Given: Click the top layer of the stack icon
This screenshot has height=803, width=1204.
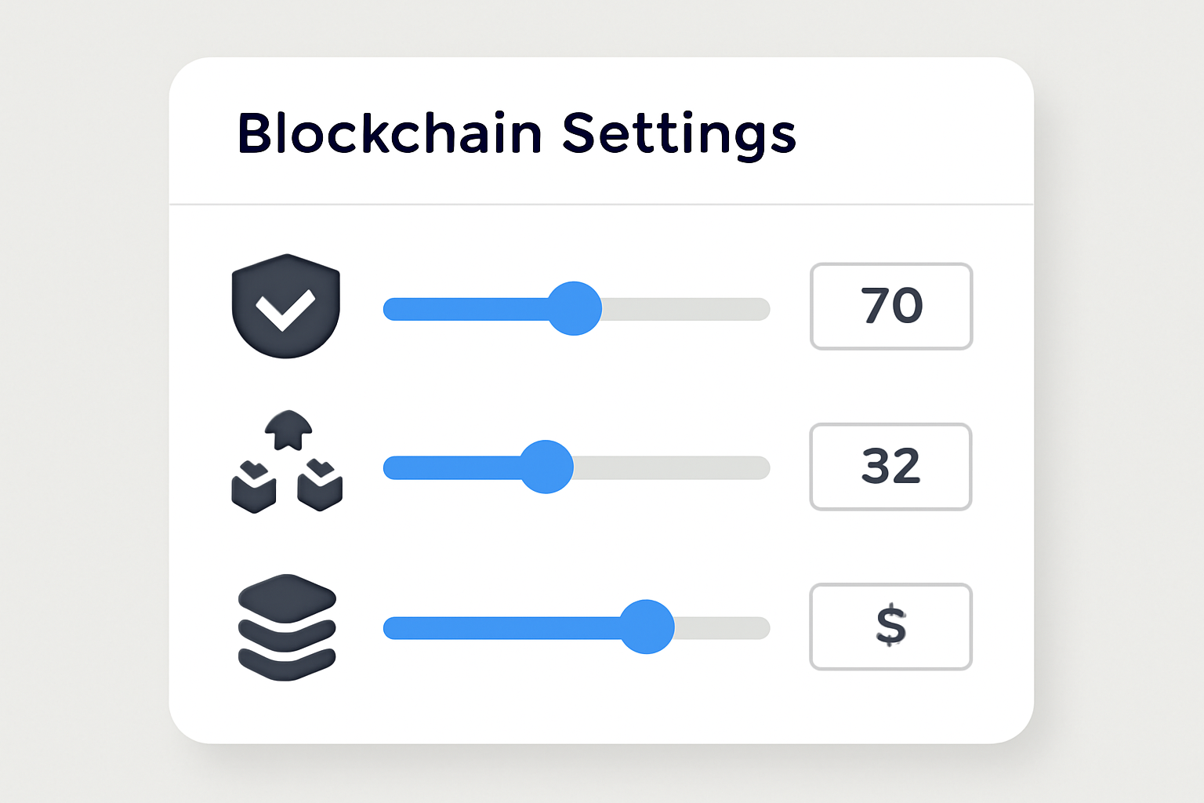Looking at the screenshot, I should tap(287, 598).
